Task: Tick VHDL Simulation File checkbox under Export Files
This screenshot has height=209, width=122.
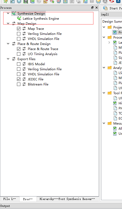Action: pos(19,74)
